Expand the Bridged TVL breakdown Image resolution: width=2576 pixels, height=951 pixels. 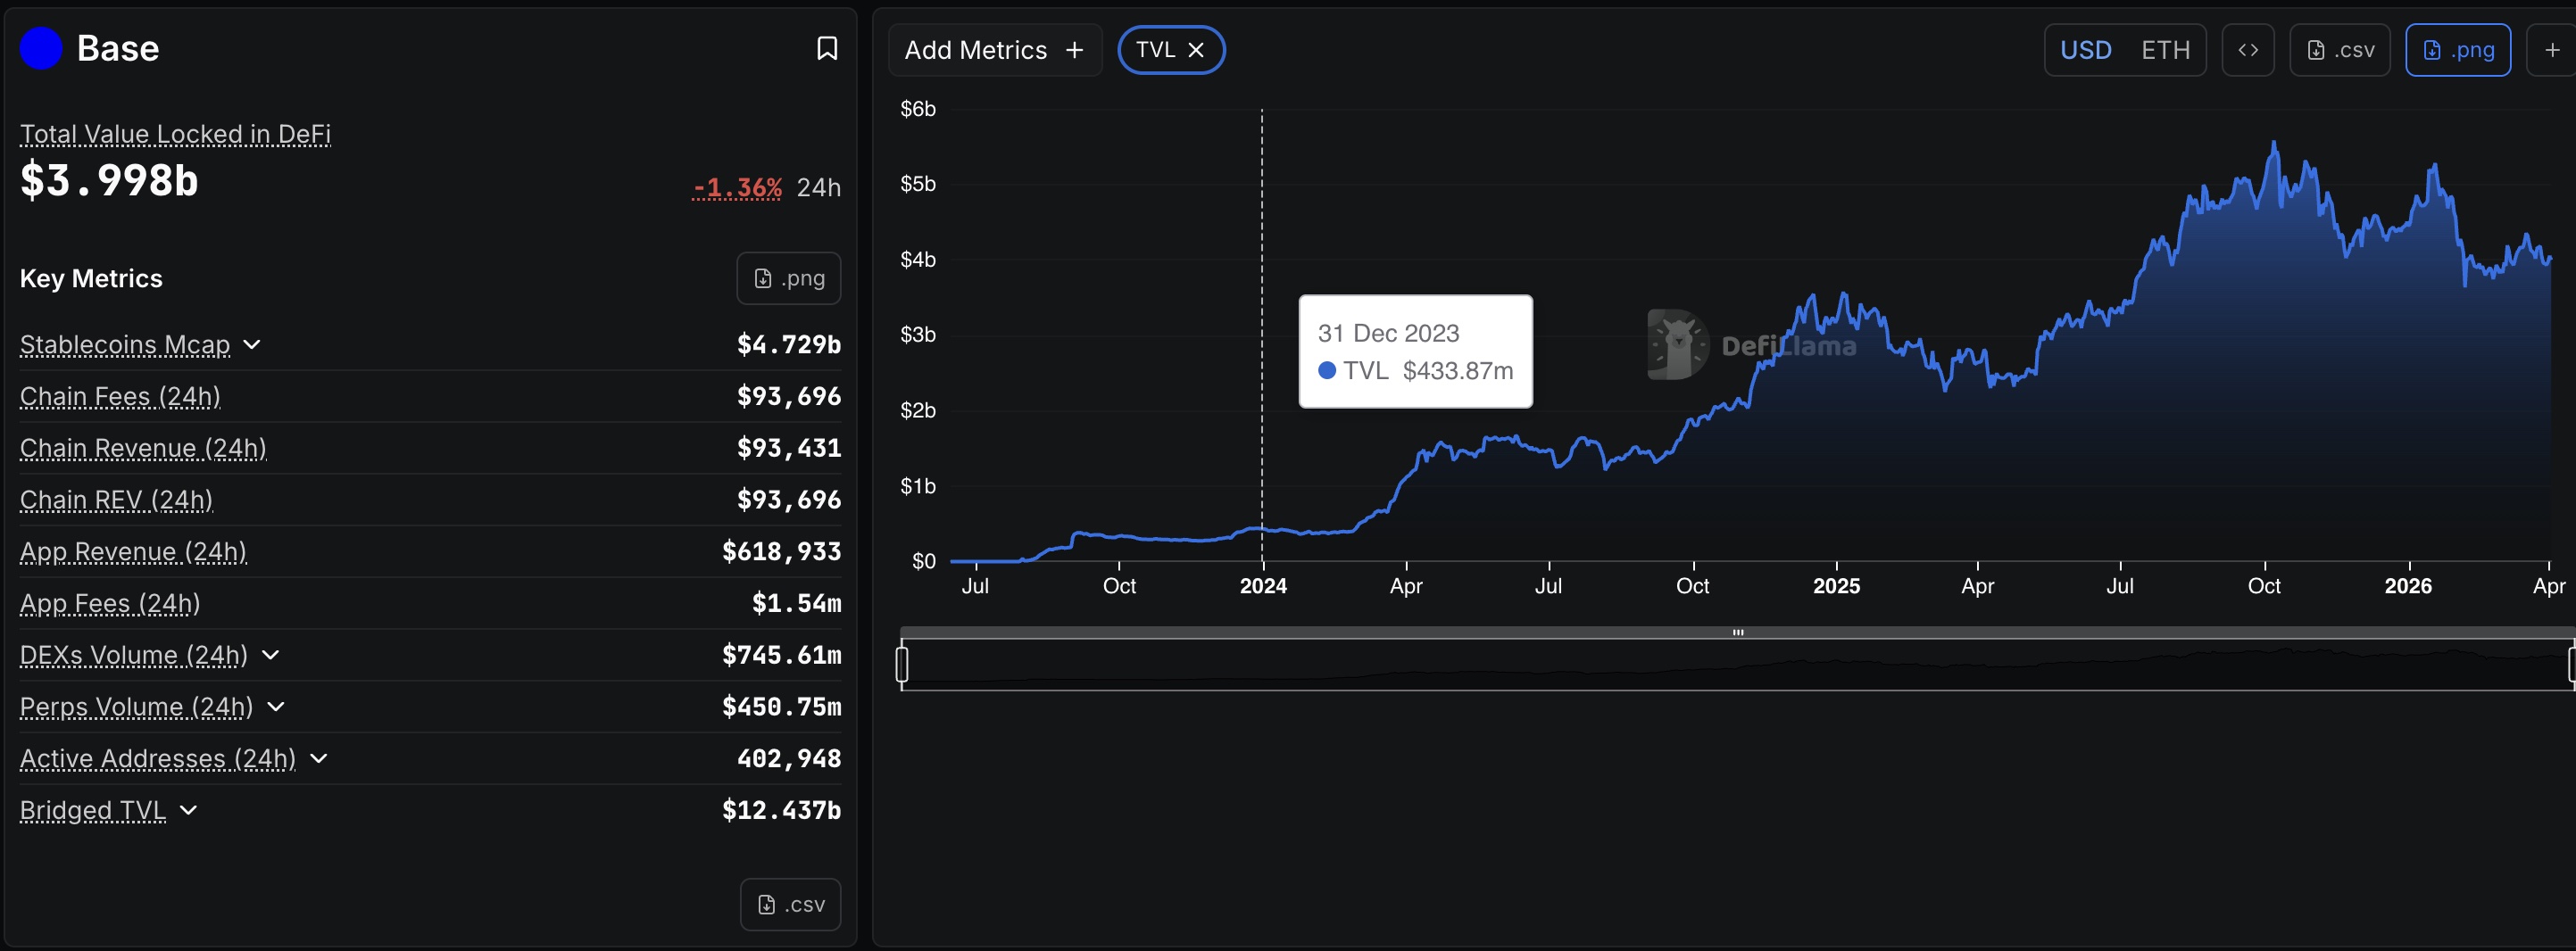[190, 811]
